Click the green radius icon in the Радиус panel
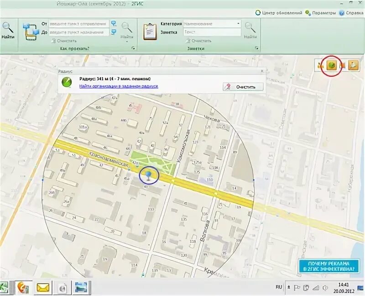365x296 pixels. click(67, 82)
